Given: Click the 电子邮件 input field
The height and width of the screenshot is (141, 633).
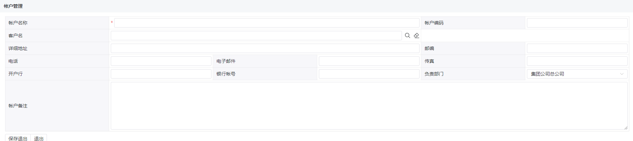Looking at the screenshot, I should (369, 61).
